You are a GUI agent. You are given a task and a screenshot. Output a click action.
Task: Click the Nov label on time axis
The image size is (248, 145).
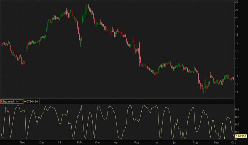tap(23, 143)
